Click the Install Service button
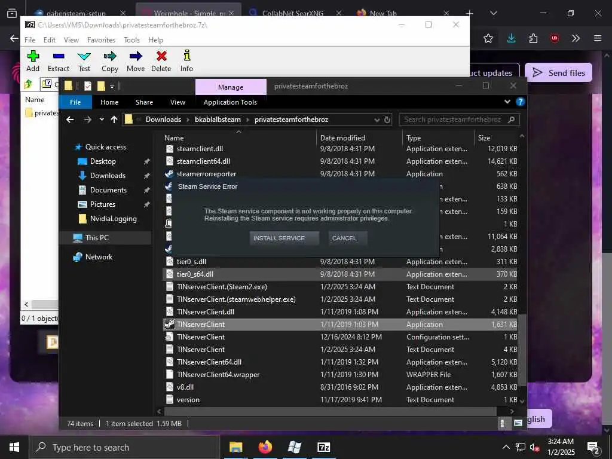The height and width of the screenshot is (459, 612). (284, 238)
